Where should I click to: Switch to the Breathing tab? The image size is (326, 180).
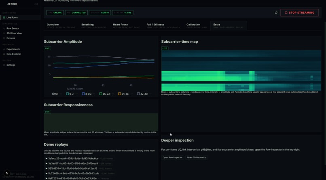click(x=94, y=26)
